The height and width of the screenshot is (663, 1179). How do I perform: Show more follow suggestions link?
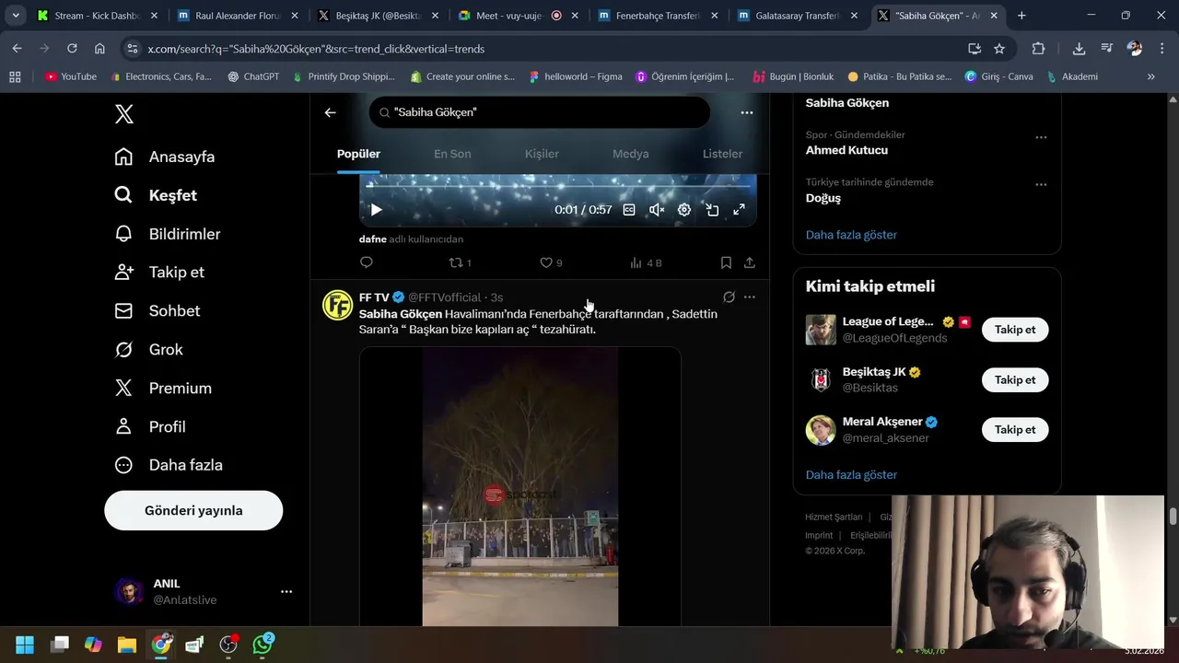(x=851, y=475)
